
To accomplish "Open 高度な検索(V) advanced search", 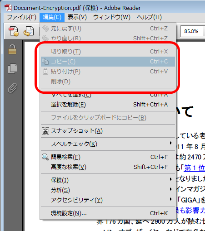I will tap(108, 167).
